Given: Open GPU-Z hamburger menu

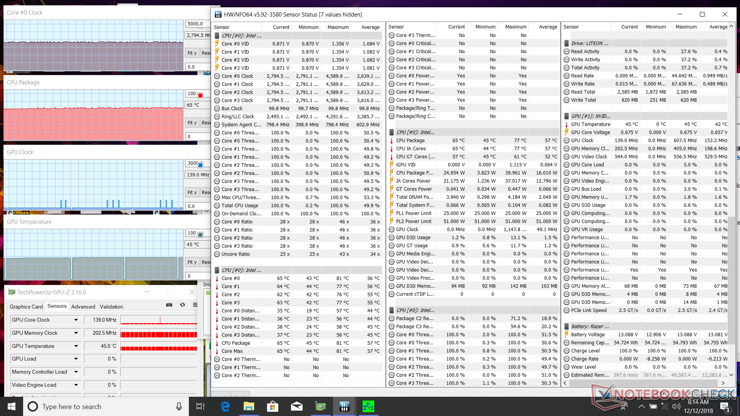Looking at the screenshot, I should (x=195, y=305).
